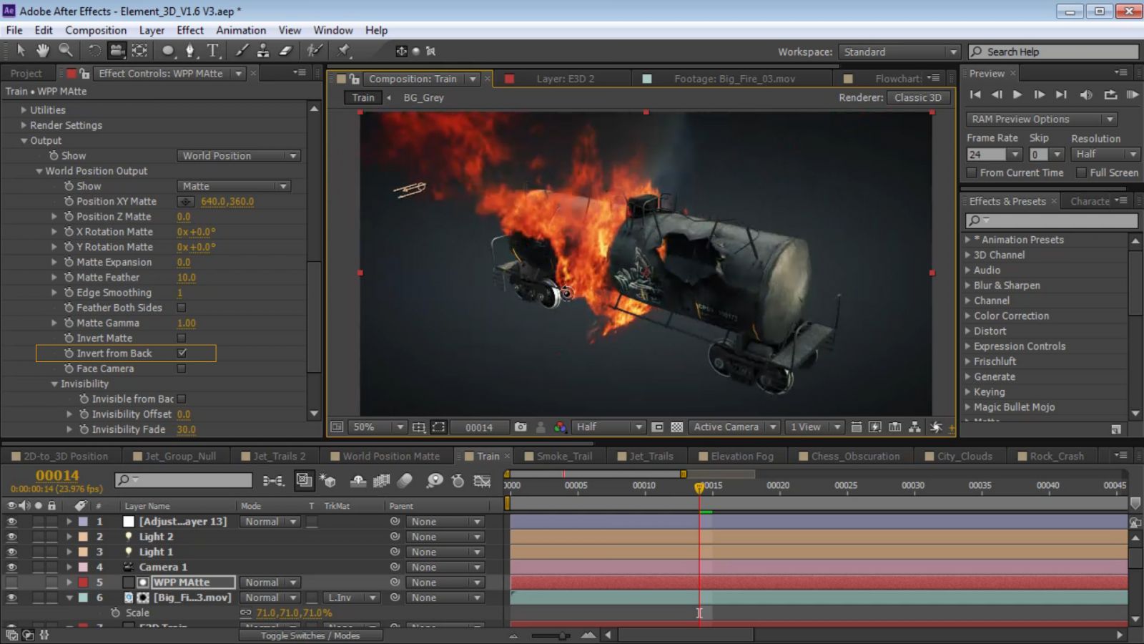
Task: Enable the Face Camera checkbox
Action: (182, 369)
